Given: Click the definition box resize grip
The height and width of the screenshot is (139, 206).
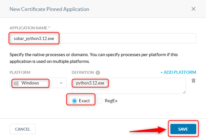Looking at the screenshot, I should point(184,92).
